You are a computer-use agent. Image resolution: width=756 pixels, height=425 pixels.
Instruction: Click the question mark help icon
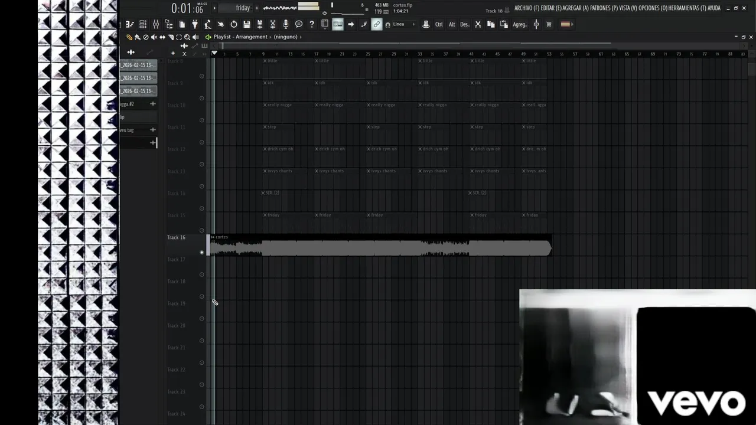tap(311, 24)
